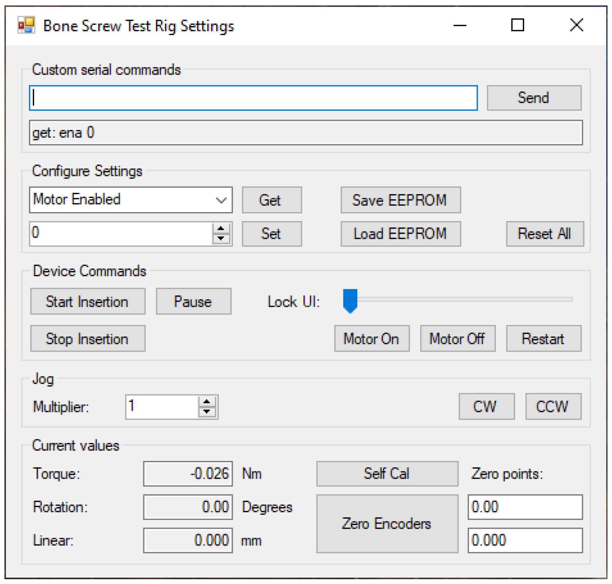
Task: Click the Get button
Action: point(271,200)
